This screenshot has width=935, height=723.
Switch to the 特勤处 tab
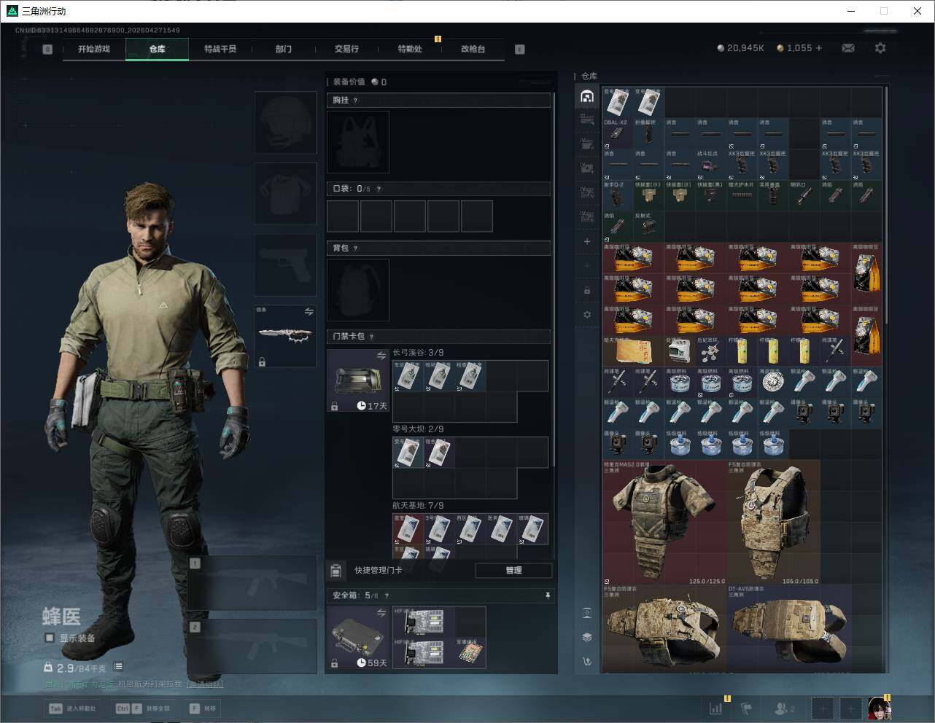[410, 49]
